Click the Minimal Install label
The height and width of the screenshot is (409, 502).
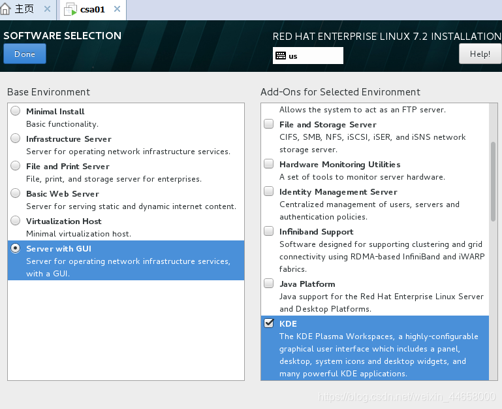[x=55, y=112]
